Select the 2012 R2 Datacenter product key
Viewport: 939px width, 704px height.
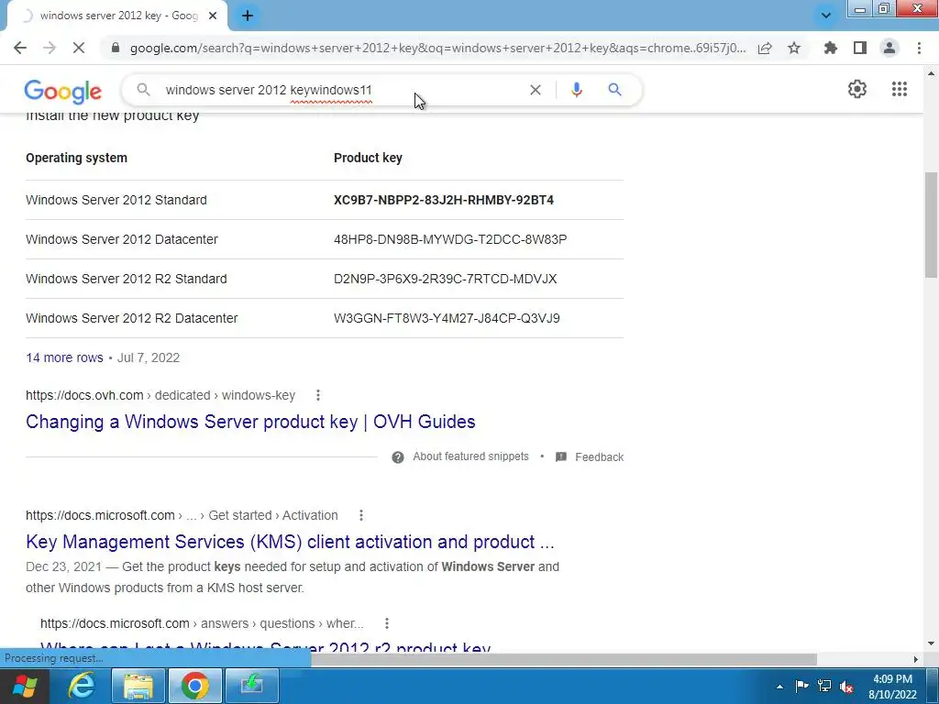coord(447,318)
